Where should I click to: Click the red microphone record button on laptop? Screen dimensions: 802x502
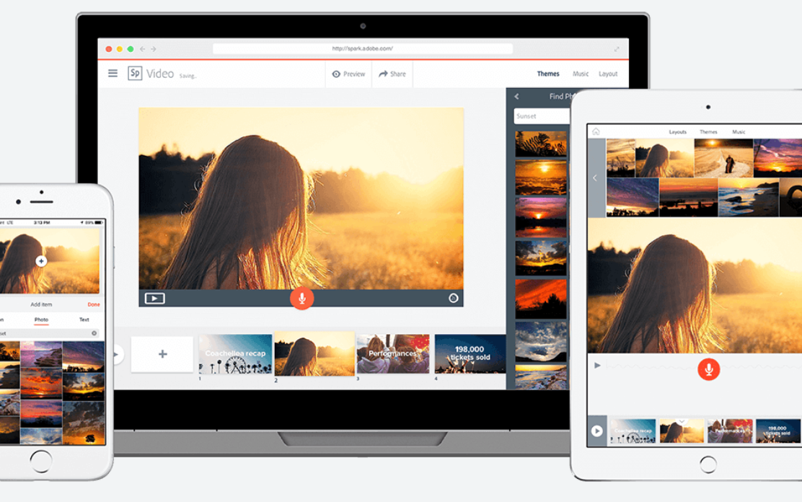pos(301,299)
